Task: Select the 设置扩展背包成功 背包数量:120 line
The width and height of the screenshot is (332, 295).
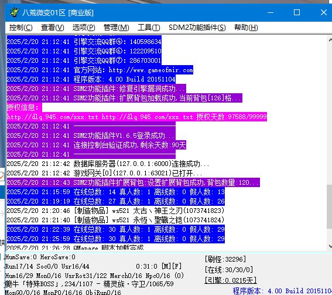Action: [133, 182]
